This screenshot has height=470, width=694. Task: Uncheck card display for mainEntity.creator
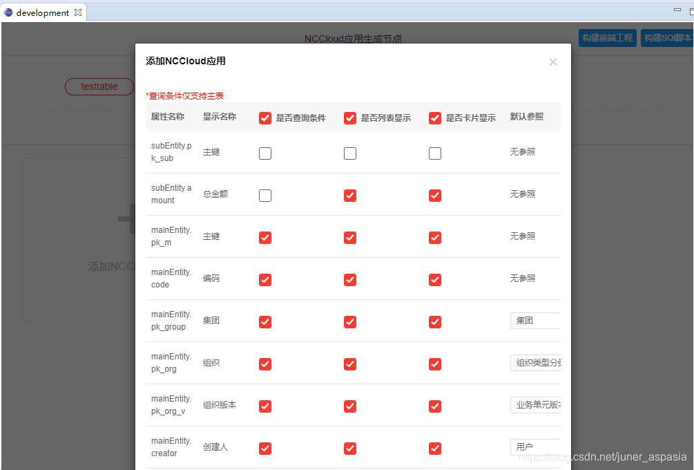click(435, 449)
